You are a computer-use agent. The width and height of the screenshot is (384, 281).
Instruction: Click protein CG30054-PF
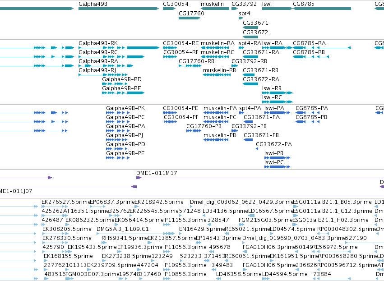(x=181, y=117)
